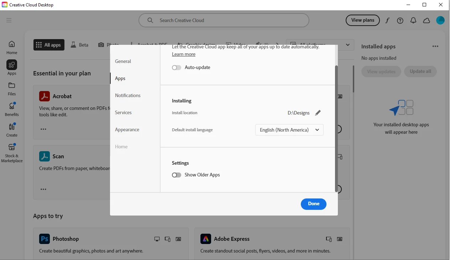Edit install location with pencil icon

(x=318, y=113)
